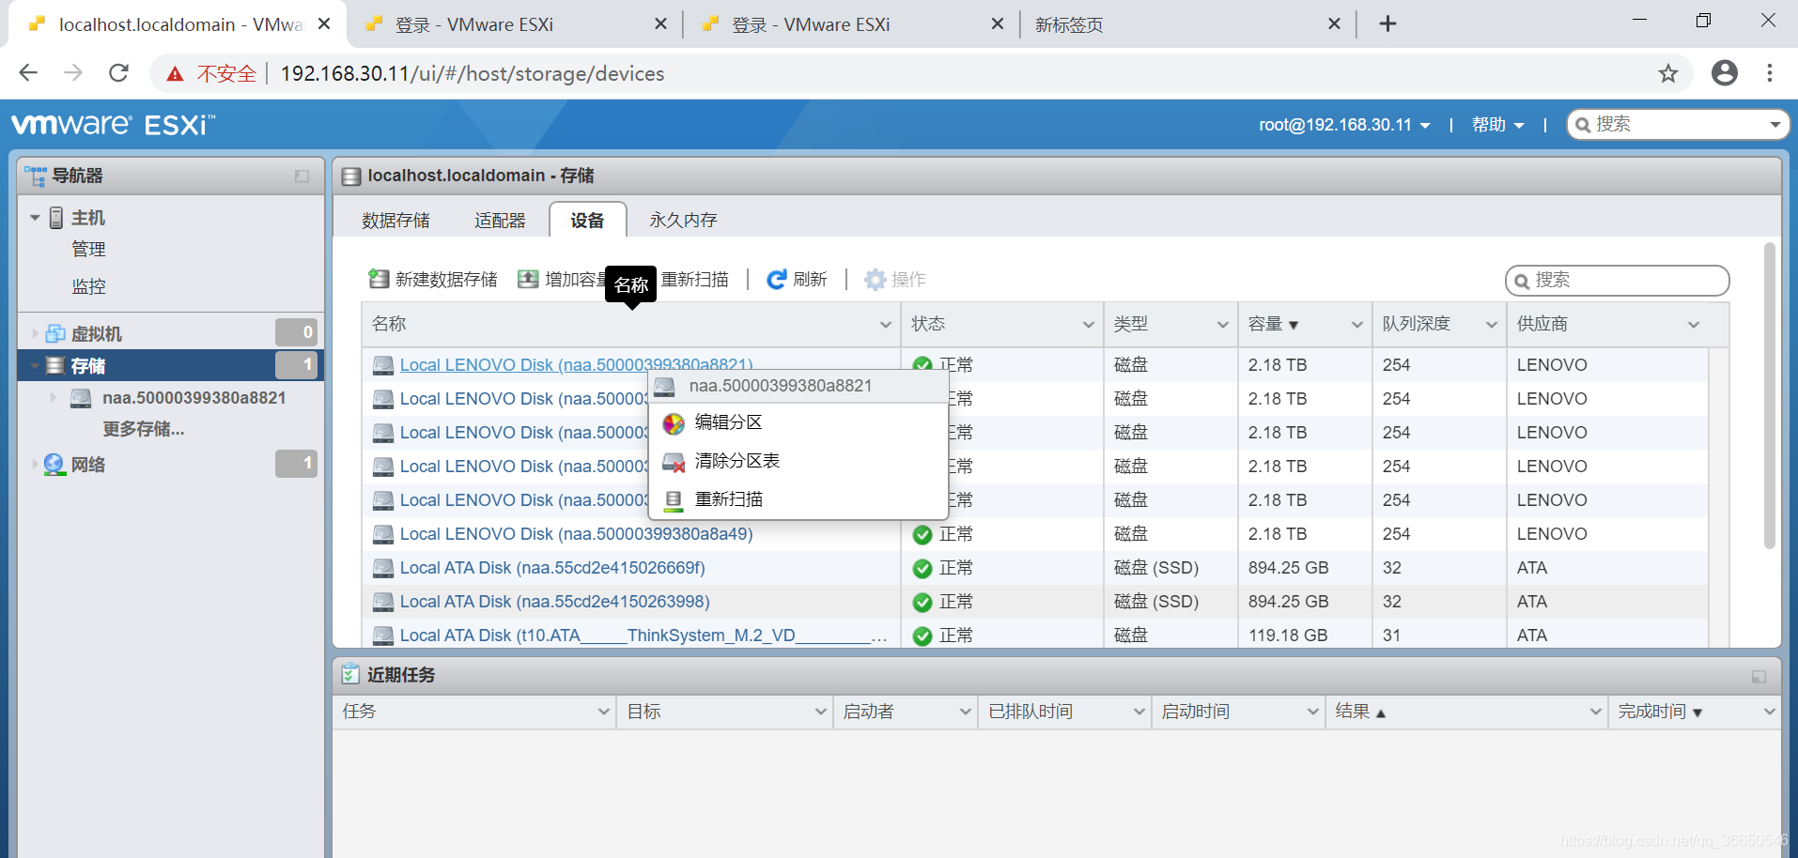Click the Refresh toolbar button
This screenshot has width=1798, height=858.
click(x=797, y=280)
